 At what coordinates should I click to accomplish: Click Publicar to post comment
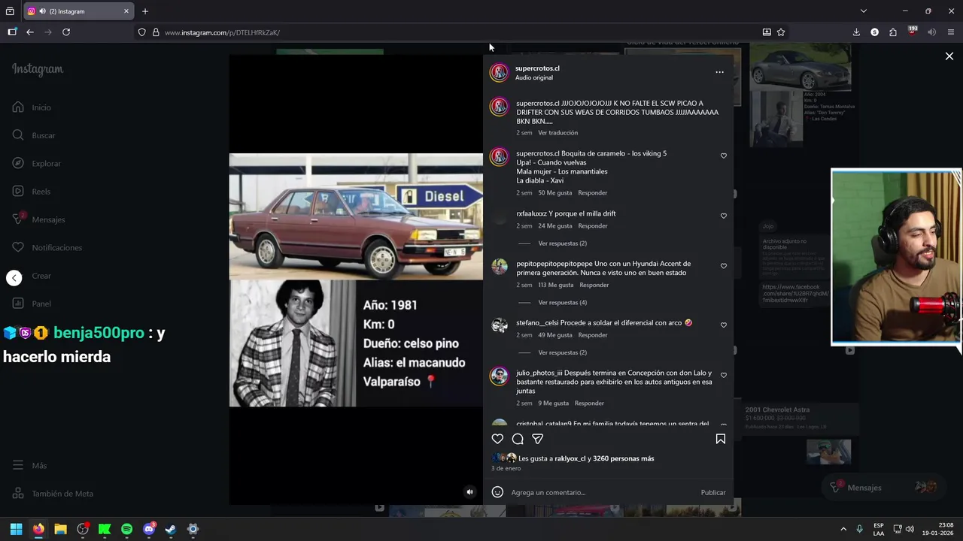pos(713,493)
